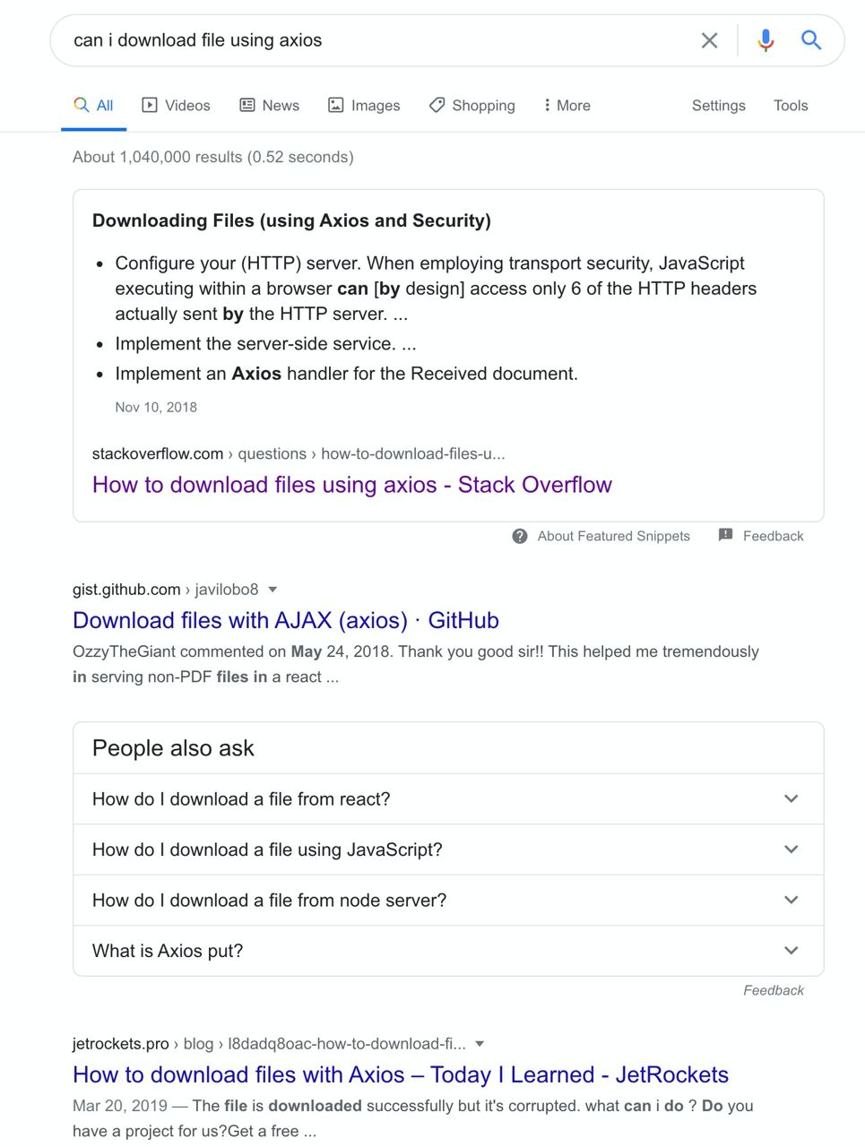Open the Stack Overflow "How to download files using axios" link
Image resolution: width=865 pixels, height=1147 pixels.
(x=351, y=485)
